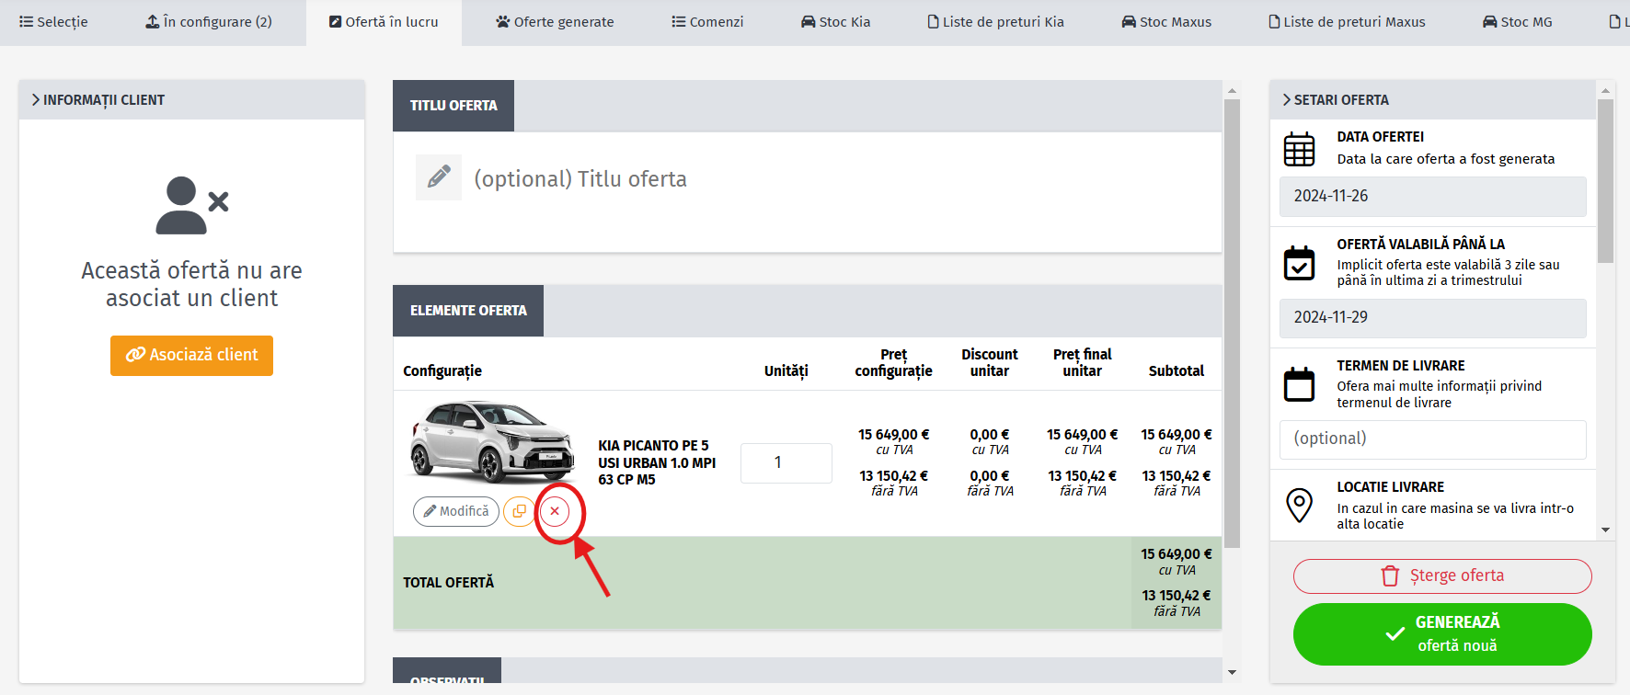This screenshot has height=695, width=1630.
Task: Click the document icon on Liste de preturi Maxus
Action: point(1274,22)
